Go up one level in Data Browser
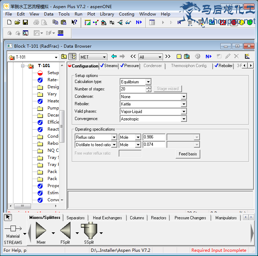This screenshot has width=258, height=256. pos(64,56)
